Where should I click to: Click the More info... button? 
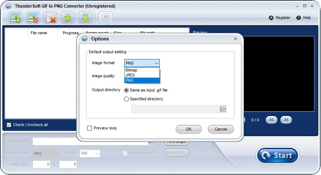coord(177,153)
